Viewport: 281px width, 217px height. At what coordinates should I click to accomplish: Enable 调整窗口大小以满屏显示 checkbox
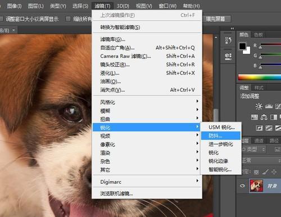coord(1,19)
